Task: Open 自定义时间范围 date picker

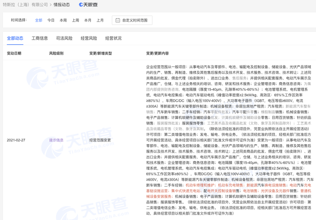Action: (x=132, y=20)
